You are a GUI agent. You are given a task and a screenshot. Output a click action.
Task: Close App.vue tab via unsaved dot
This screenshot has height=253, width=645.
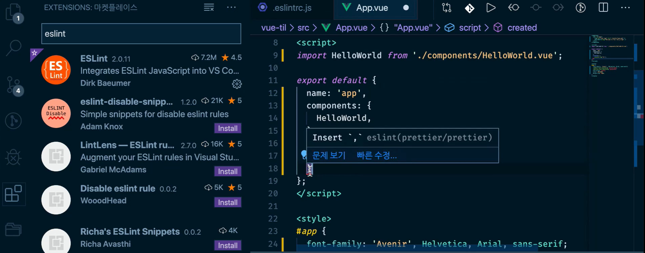(x=406, y=8)
